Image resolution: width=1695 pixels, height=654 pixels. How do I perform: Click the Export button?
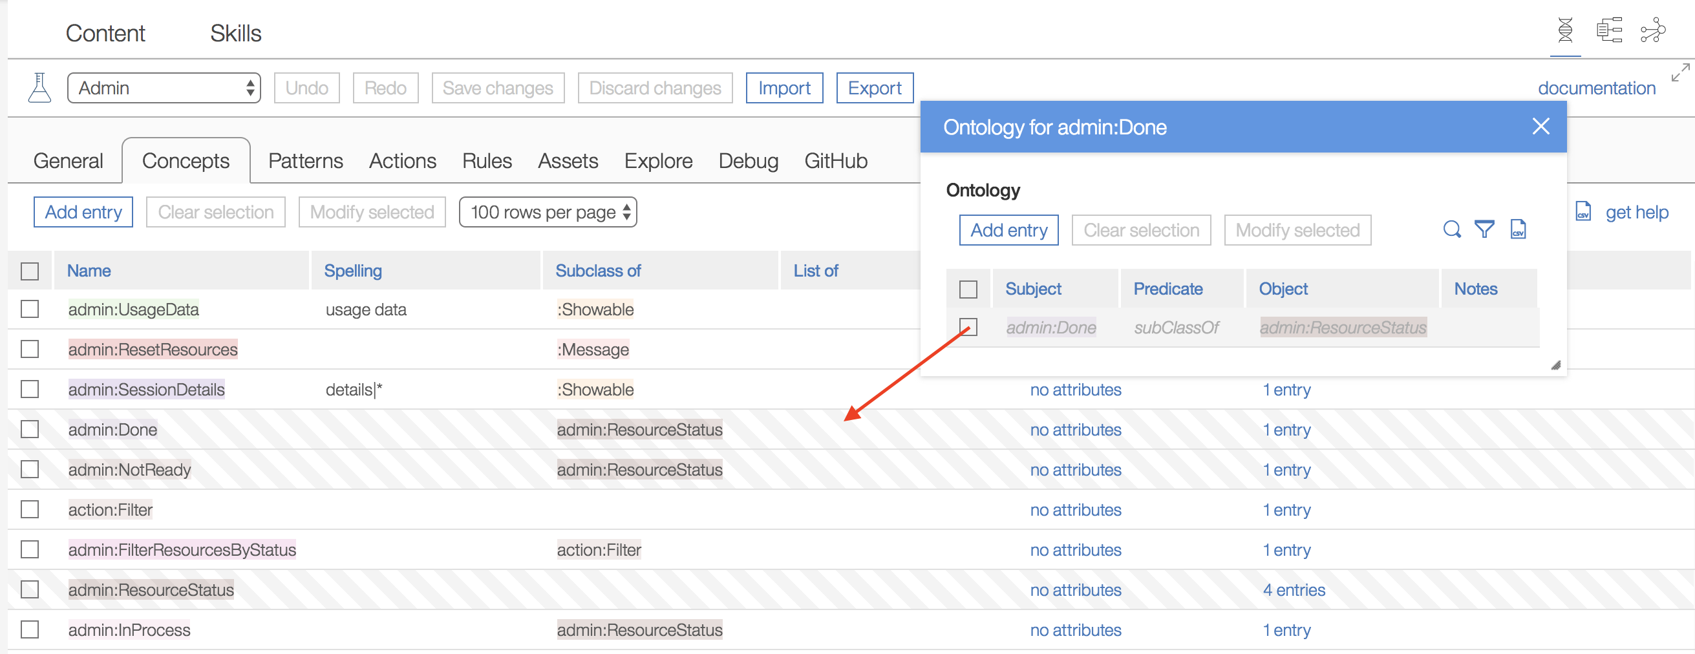pyautogui.click(x=875, y=88)
